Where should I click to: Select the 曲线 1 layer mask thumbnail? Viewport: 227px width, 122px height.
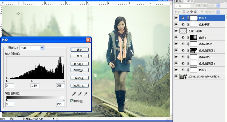193,37
